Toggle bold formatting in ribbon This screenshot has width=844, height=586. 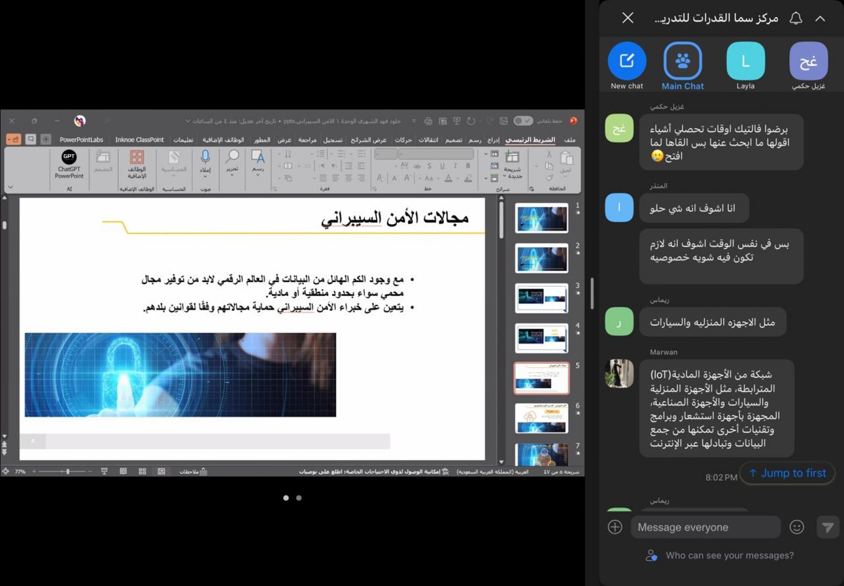pyautogui.click(x=468, y=166)
